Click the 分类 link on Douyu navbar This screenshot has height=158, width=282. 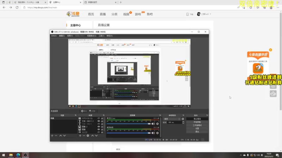(114, 14)
